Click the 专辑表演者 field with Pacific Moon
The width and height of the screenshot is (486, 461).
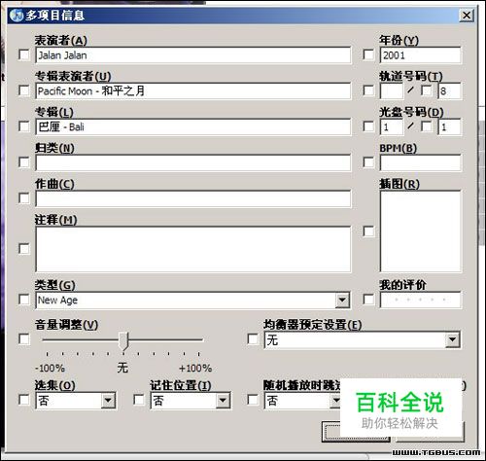click(x=193, y=91)
